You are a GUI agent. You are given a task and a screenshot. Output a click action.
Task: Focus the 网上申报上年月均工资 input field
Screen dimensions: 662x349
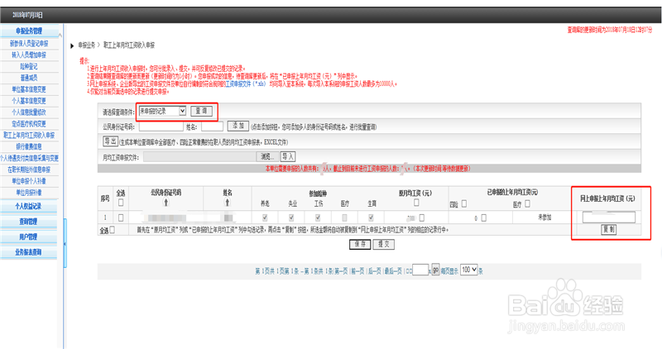tap(608, 218)
